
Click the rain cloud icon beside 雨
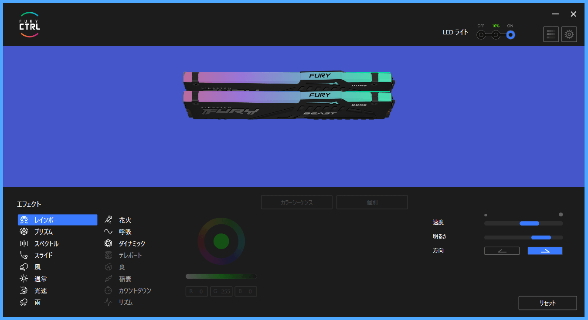(24, 303)
